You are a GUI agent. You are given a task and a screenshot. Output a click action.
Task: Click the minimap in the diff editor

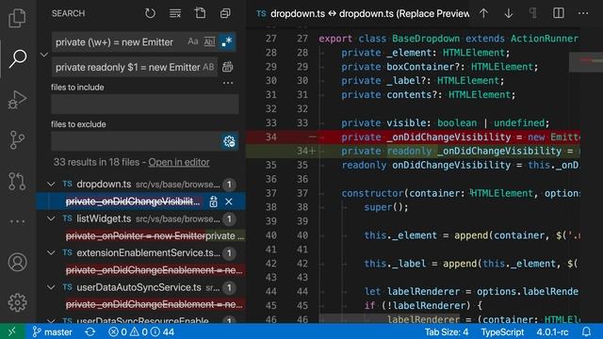point(586,61)
